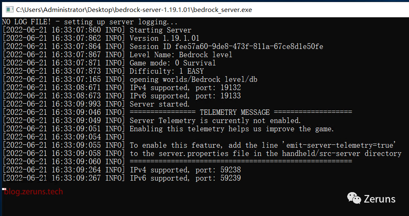Click 'IPv6 supported, port: 19133' line
The height and width of the screenshot is (216, 409).
tap(122, 95)
